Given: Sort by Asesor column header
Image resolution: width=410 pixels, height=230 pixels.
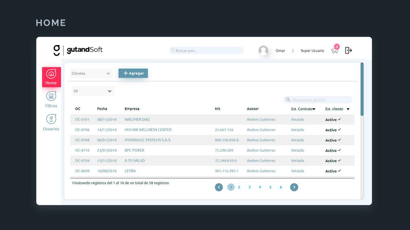Looking at the screenshot, I should (253, 109).
